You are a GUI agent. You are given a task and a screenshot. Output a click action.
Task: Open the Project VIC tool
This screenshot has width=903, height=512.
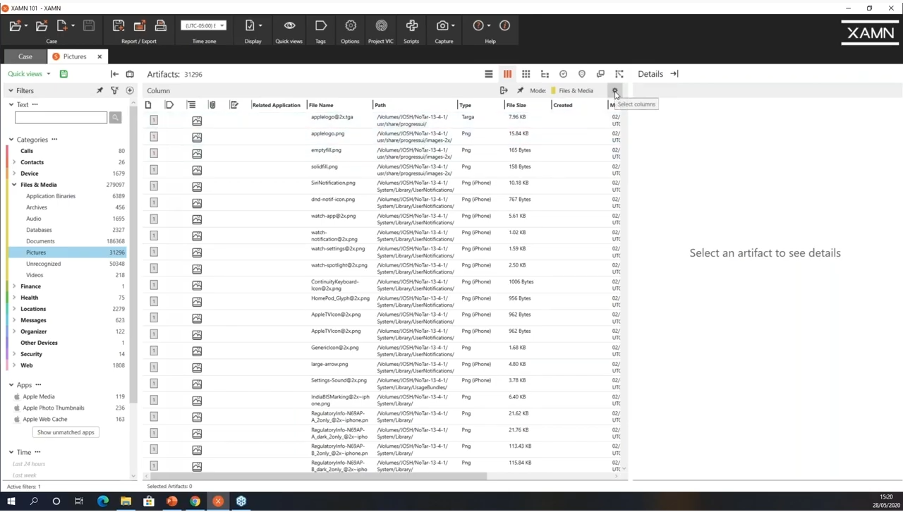click(381, 26)
